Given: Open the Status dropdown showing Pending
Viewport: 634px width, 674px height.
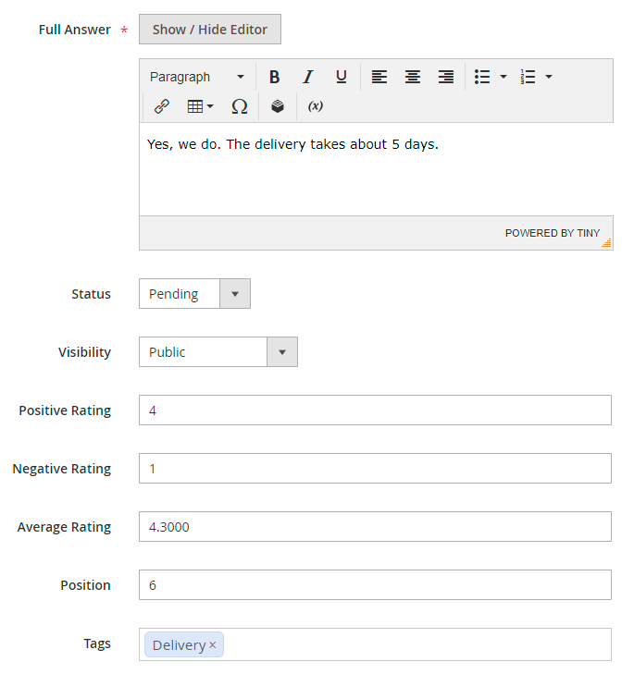Looking at the screenshot, I should 194,294.
